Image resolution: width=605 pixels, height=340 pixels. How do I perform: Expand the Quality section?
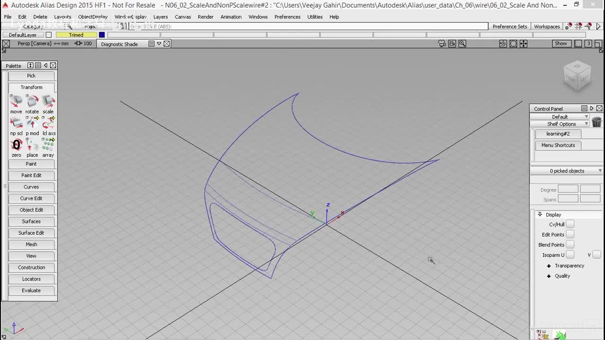tap(549, 276)
